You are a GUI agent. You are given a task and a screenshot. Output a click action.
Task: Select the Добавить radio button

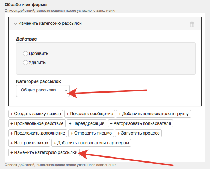click(25, 53)
